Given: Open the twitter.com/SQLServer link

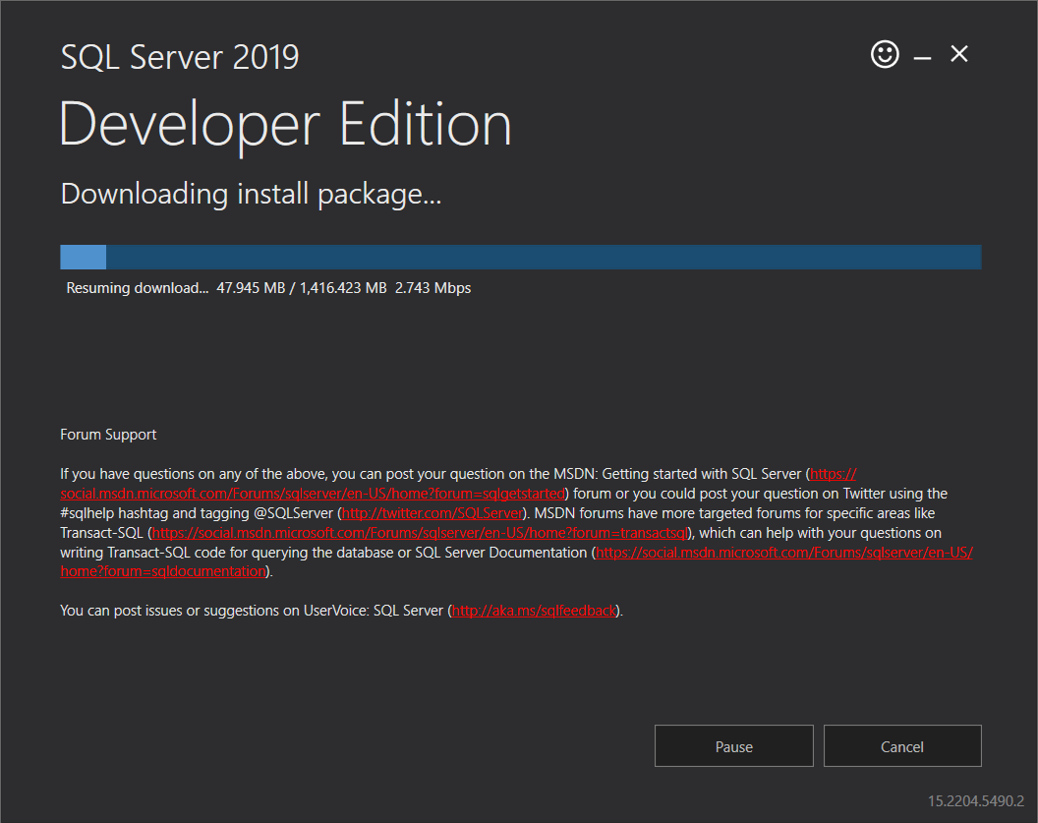Looking at the screenshot, I should (431, 513).
